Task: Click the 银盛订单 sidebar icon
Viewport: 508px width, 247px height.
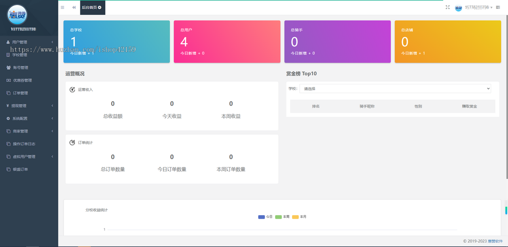Action: [x=8, y=169]
